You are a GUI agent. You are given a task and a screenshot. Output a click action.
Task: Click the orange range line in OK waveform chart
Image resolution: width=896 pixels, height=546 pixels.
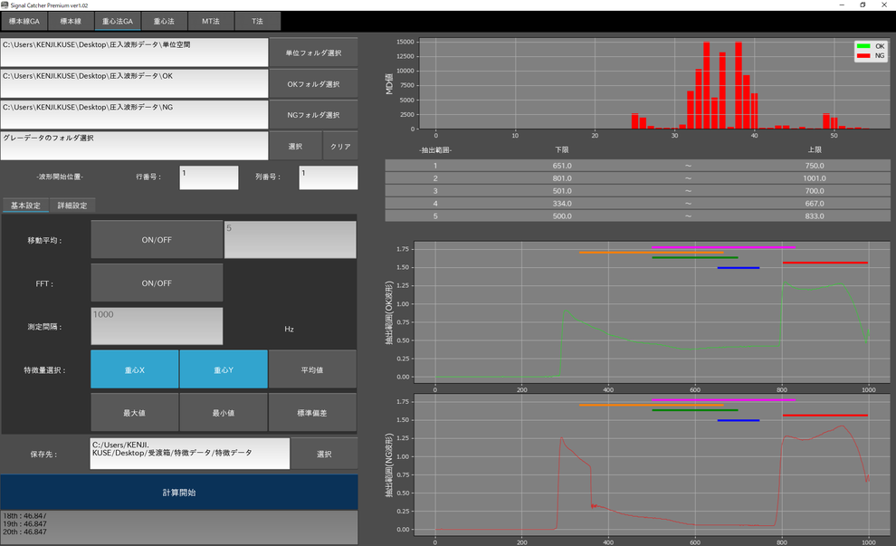pyautogui.click(x=652, y=252)
